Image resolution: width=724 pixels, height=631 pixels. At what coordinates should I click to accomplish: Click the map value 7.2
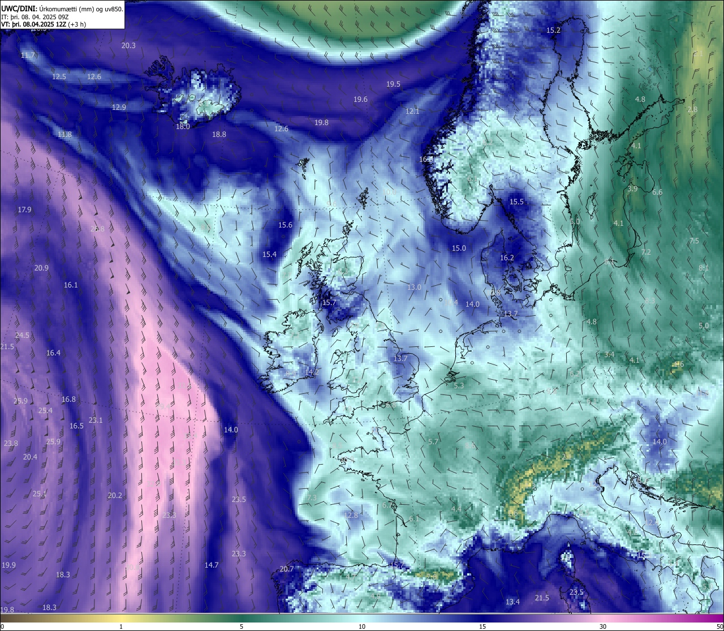point(646,252)
